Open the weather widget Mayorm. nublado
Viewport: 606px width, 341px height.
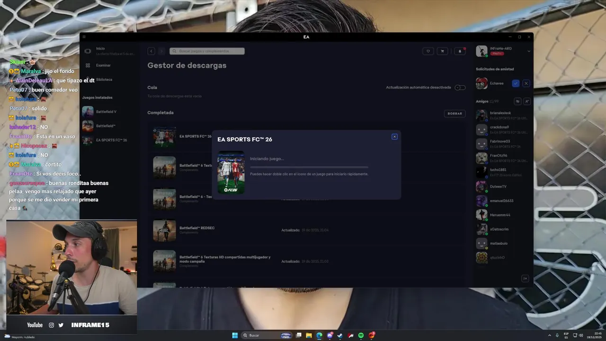click(19, 337)
